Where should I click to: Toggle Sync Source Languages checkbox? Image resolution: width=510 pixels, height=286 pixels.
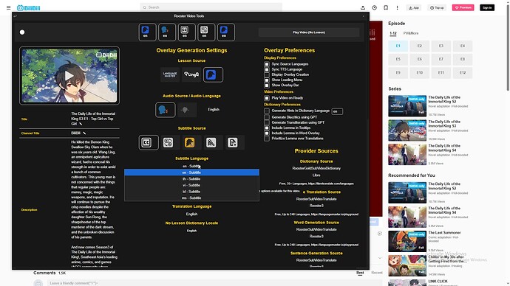pos(267,64)
